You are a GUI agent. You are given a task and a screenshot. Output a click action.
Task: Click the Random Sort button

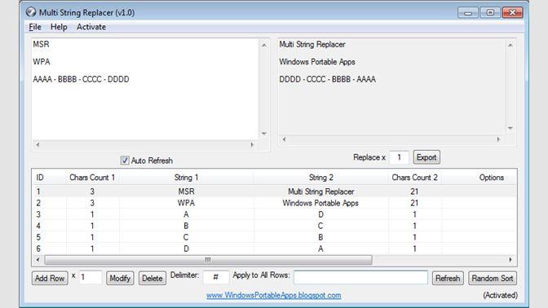click(493, 279)
